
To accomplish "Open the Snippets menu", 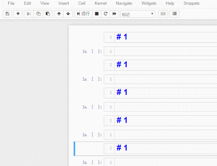I will tap(192, 3).
